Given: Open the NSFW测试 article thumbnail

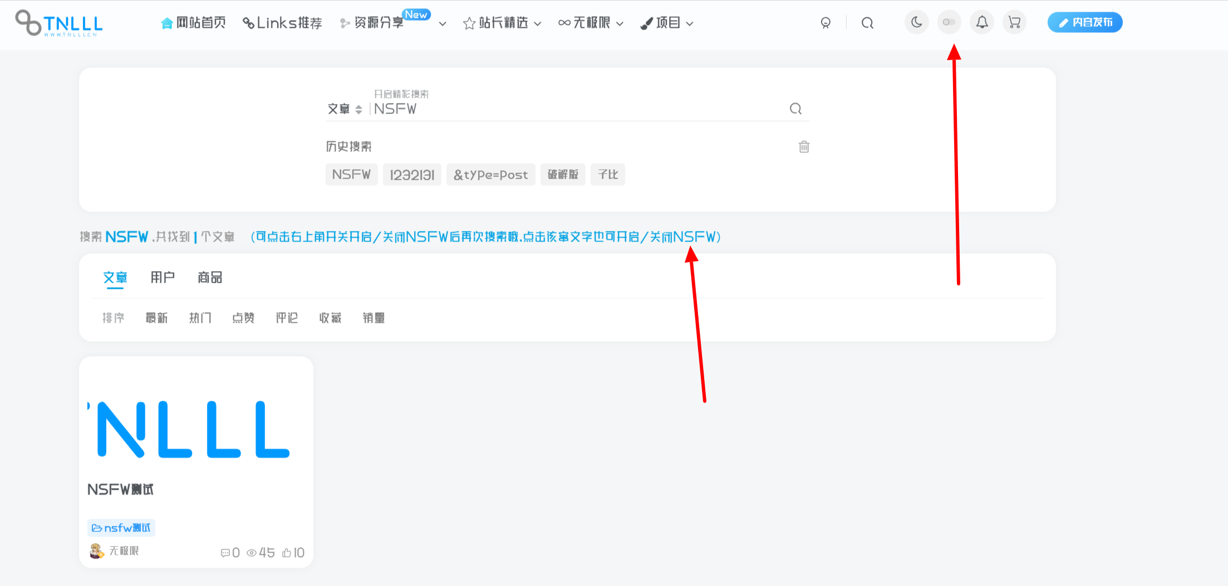Looking at the screenshot, I should pyautogui.click(x=196, y=429).
